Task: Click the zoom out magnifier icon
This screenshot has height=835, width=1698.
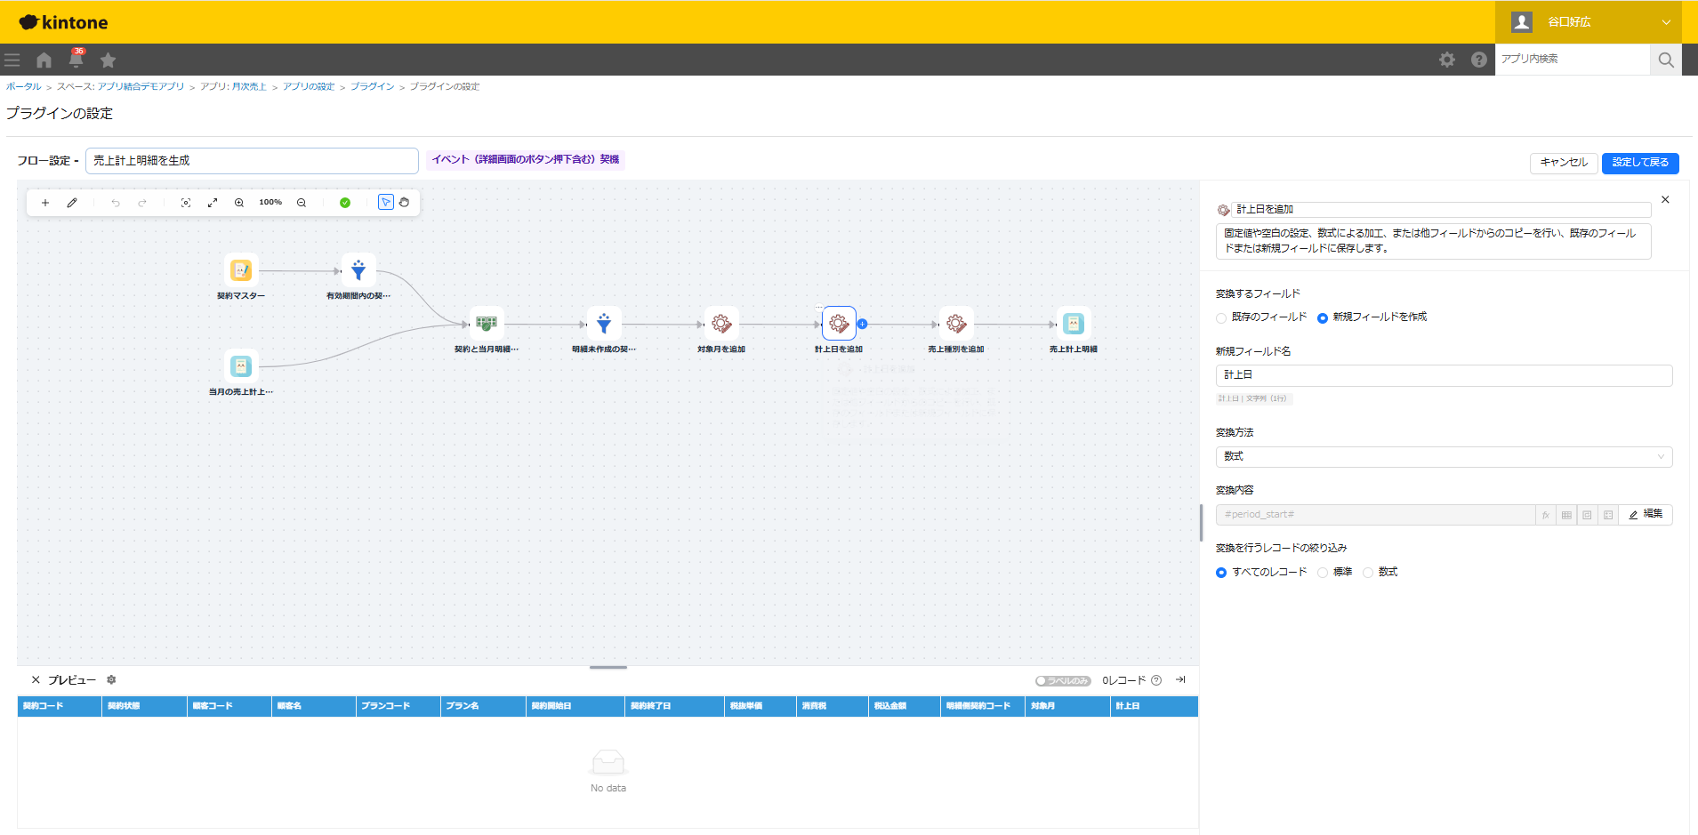Action: tap(302, 203)
